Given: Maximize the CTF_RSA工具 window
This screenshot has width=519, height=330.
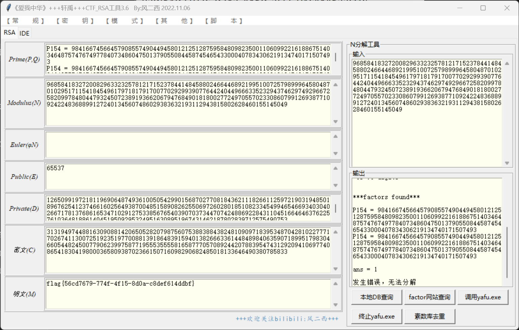Looking at the screenshot, I should [483, 8].
